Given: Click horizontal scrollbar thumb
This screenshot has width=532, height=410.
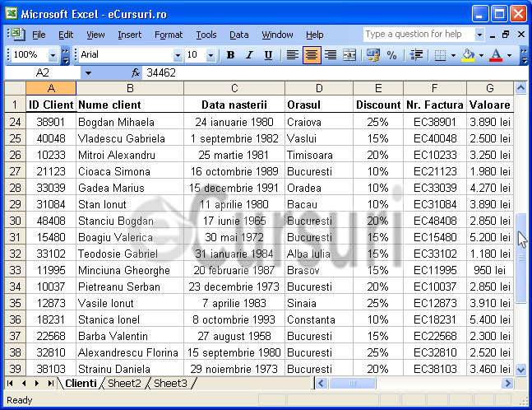Looking at the screenshot, I should [x=352, y=384].
